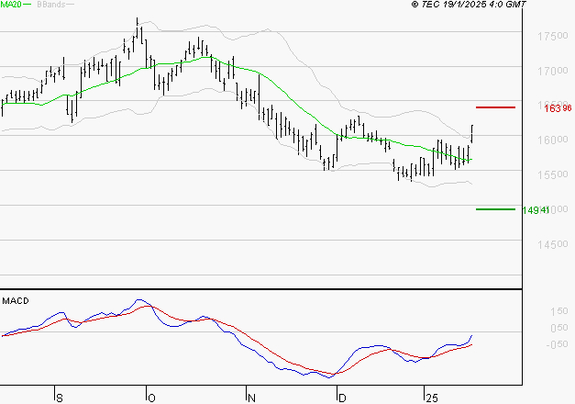Click the MA20 legend label
Viewport: 575px width, 404px height.
pos(11,5)
